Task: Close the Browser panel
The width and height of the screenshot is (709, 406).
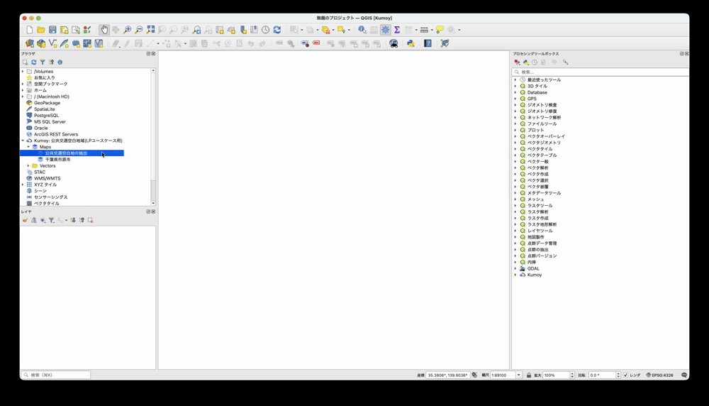Action: [153, 54]
